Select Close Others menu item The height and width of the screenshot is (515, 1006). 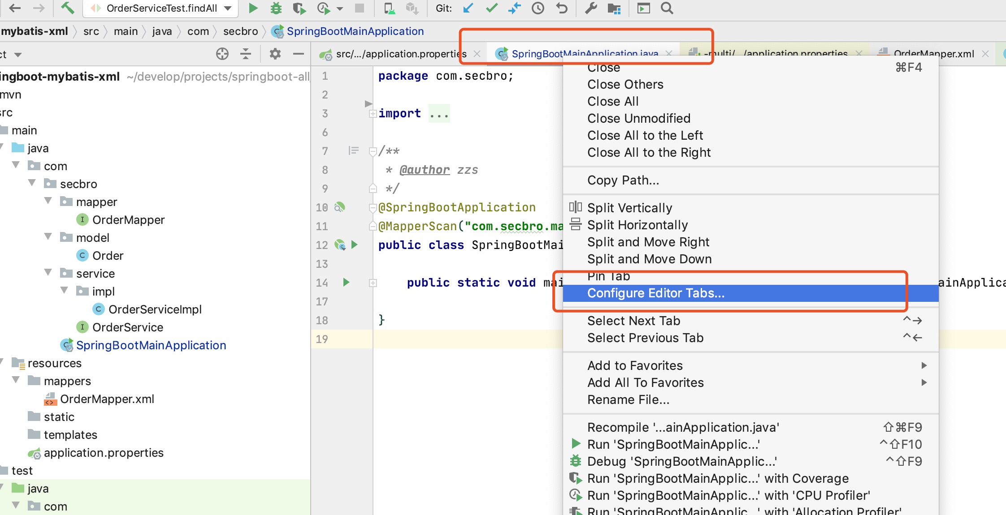point(750,84)
